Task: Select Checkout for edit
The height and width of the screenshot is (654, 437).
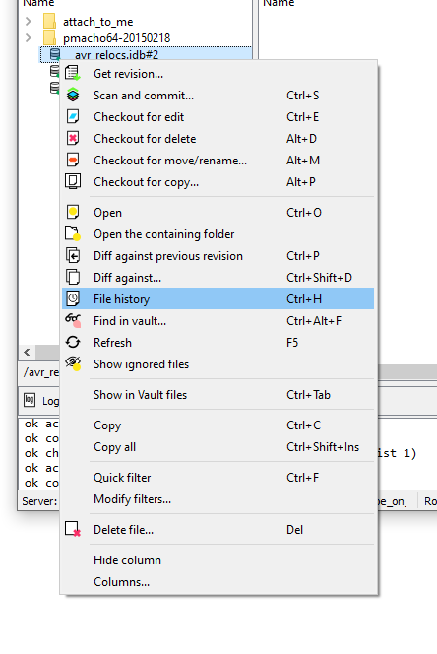Action: 218,117
